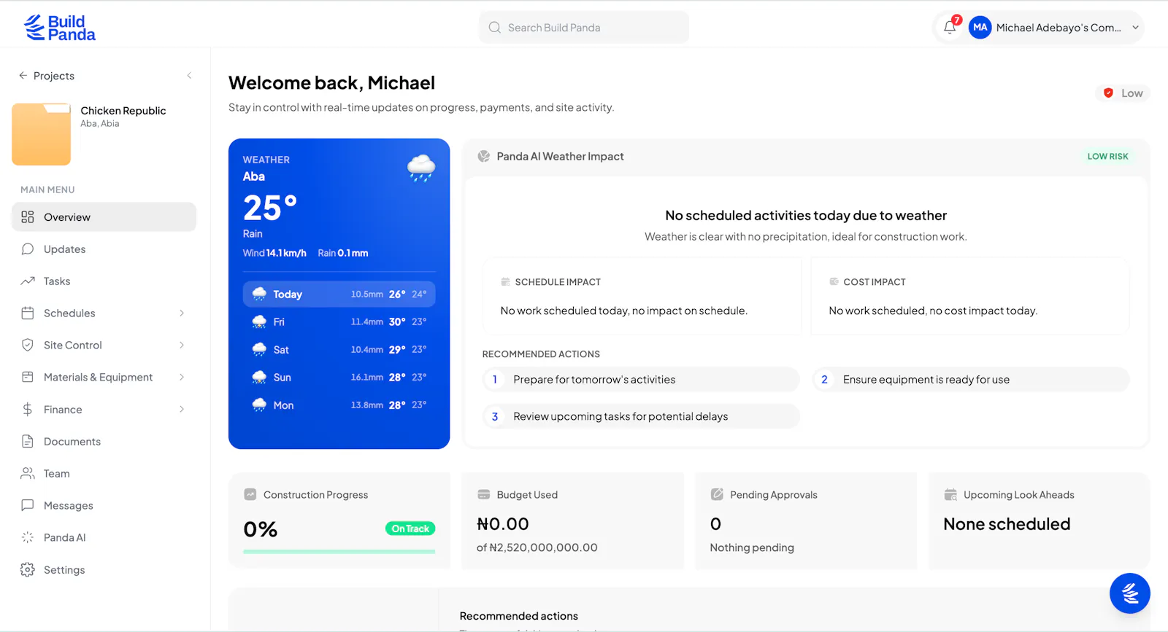Click the Sun forecast row
The height and width of the screenshot is (632, 1168).
[339, 378]
